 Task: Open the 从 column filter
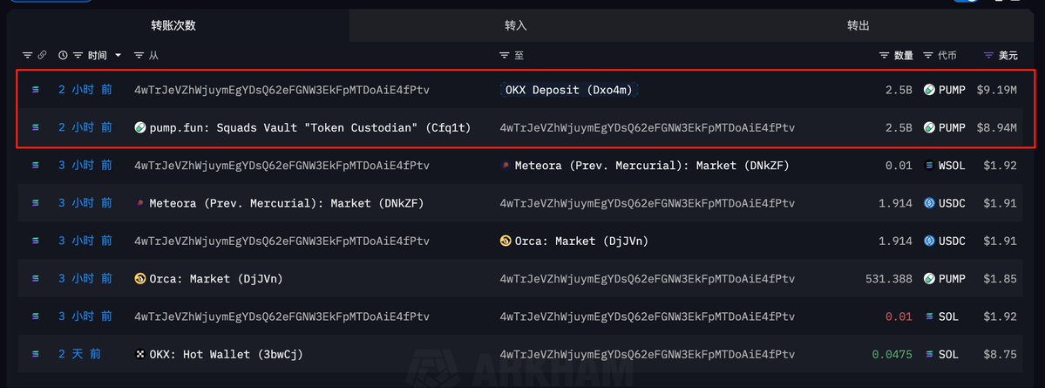click(139, 55)
